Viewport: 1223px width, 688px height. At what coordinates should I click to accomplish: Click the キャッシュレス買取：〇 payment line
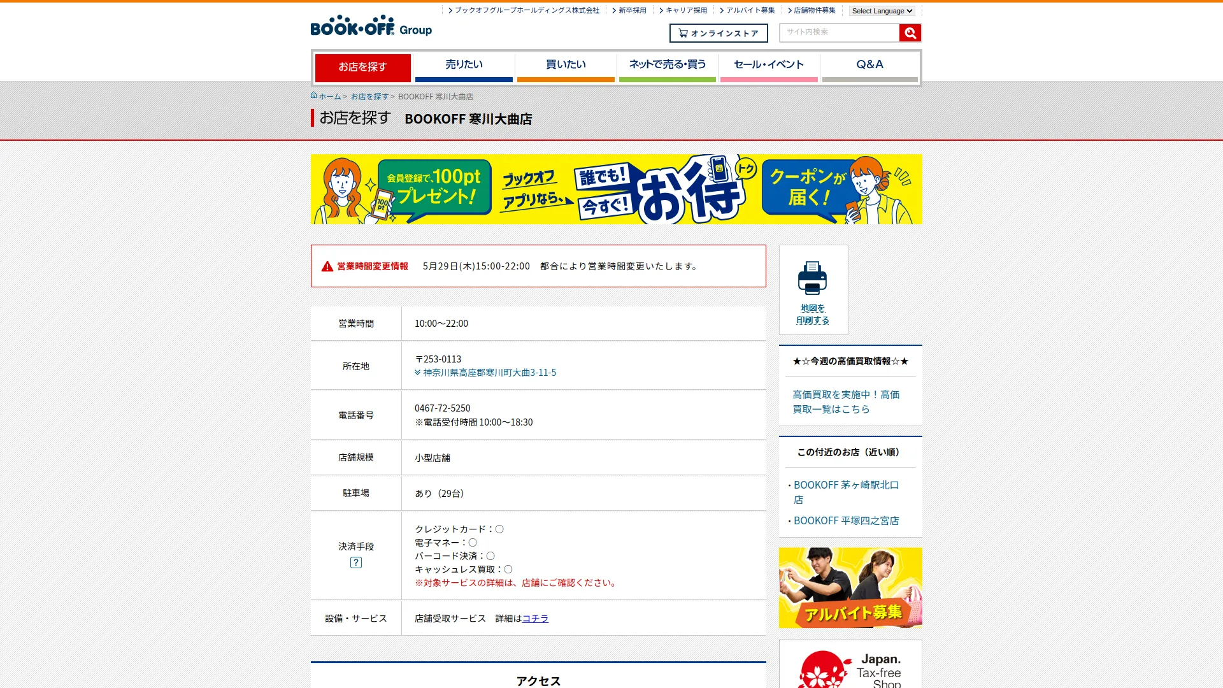coord(464,570)
